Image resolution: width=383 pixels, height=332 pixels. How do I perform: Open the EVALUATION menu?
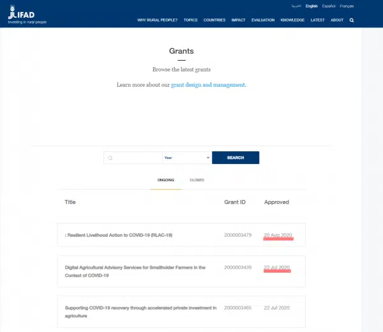(263, 20)
